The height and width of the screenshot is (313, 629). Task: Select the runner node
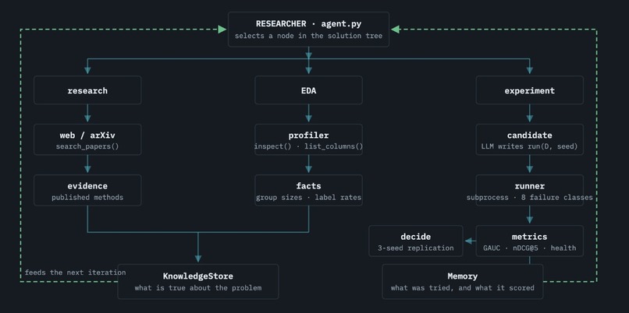pos(530,191)
